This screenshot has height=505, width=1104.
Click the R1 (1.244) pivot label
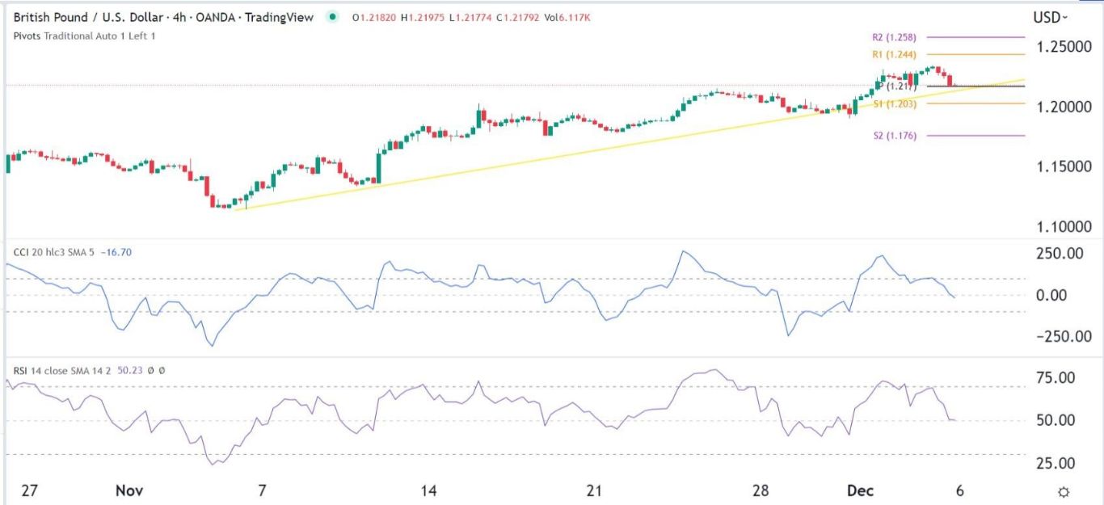tap(895, 54)
